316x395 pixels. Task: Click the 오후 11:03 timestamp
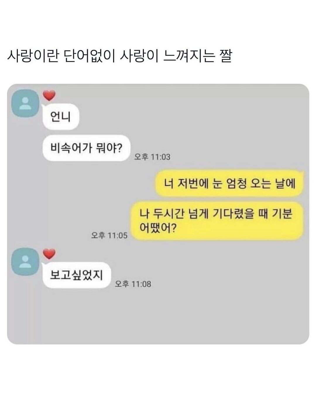point(152,157)
